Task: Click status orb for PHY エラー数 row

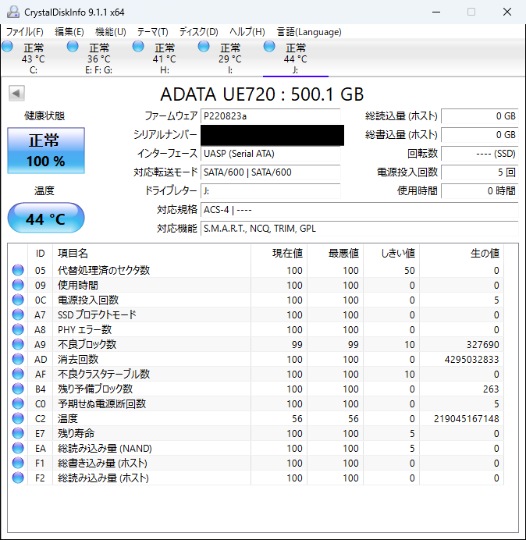Action: [18, 329]
